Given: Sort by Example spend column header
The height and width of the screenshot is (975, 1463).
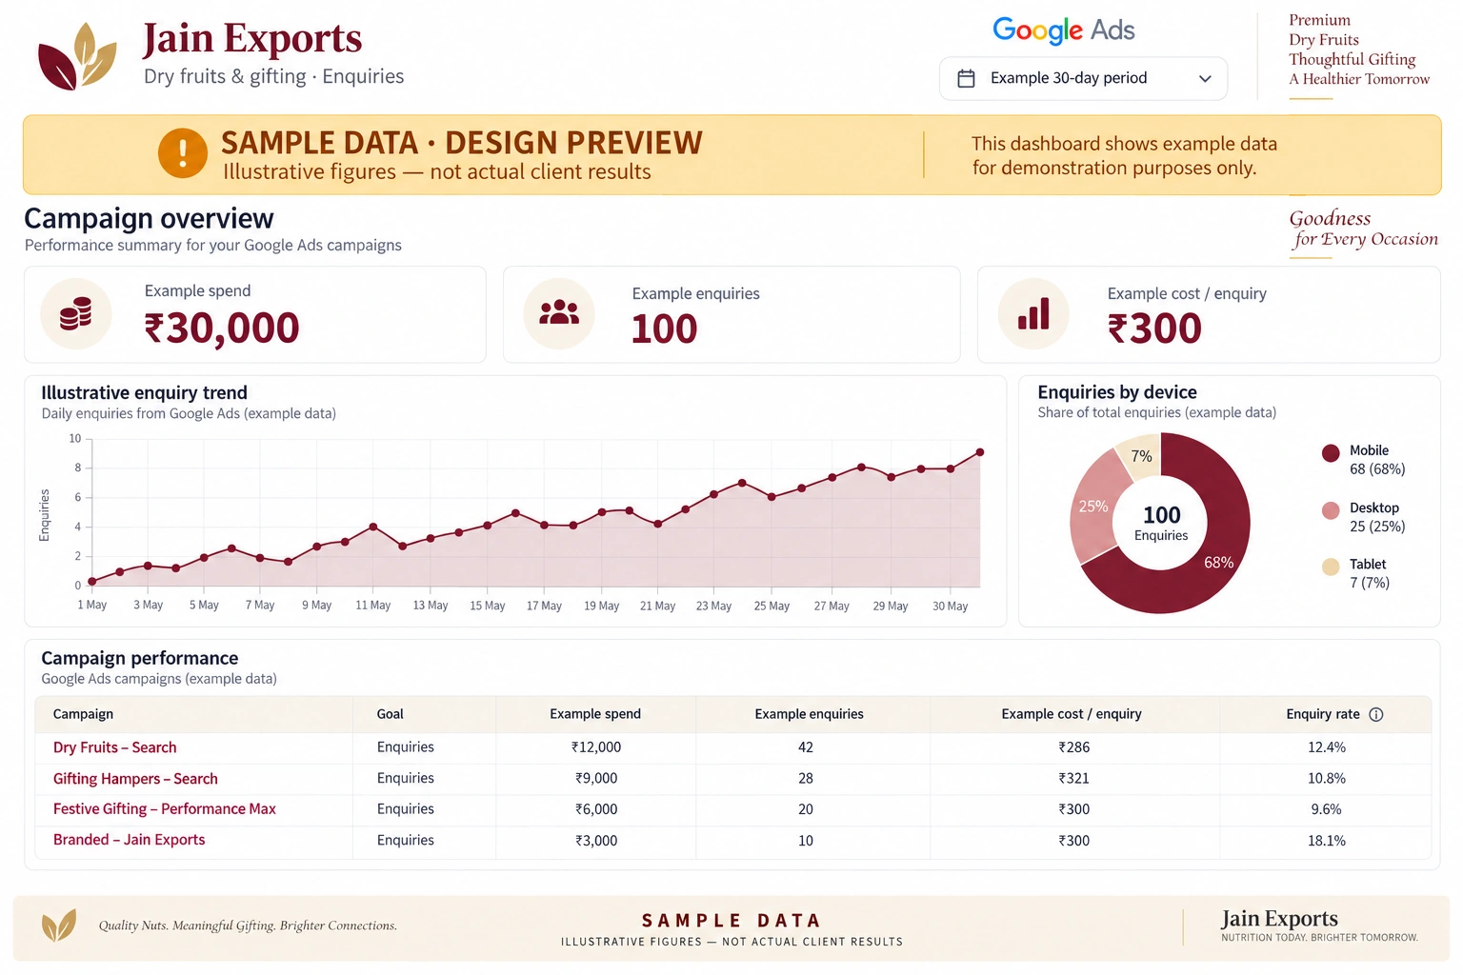Looking at the screenshot, I should [x=595, y=714].
